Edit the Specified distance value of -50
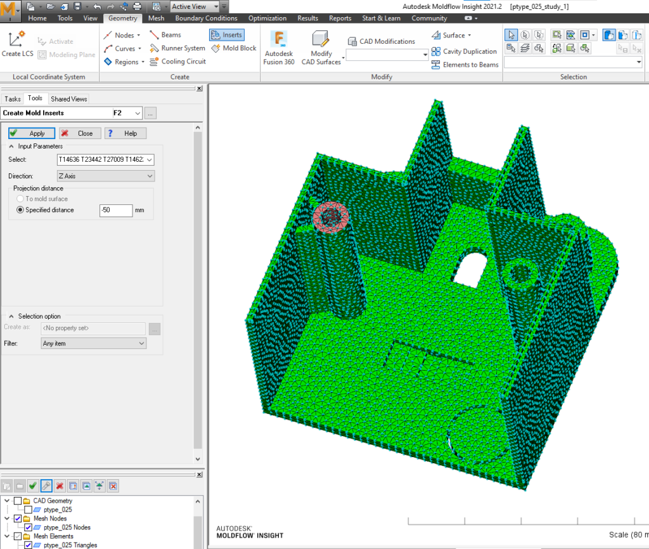The width and height of the screenshot is (649, 549). [115, 209]
